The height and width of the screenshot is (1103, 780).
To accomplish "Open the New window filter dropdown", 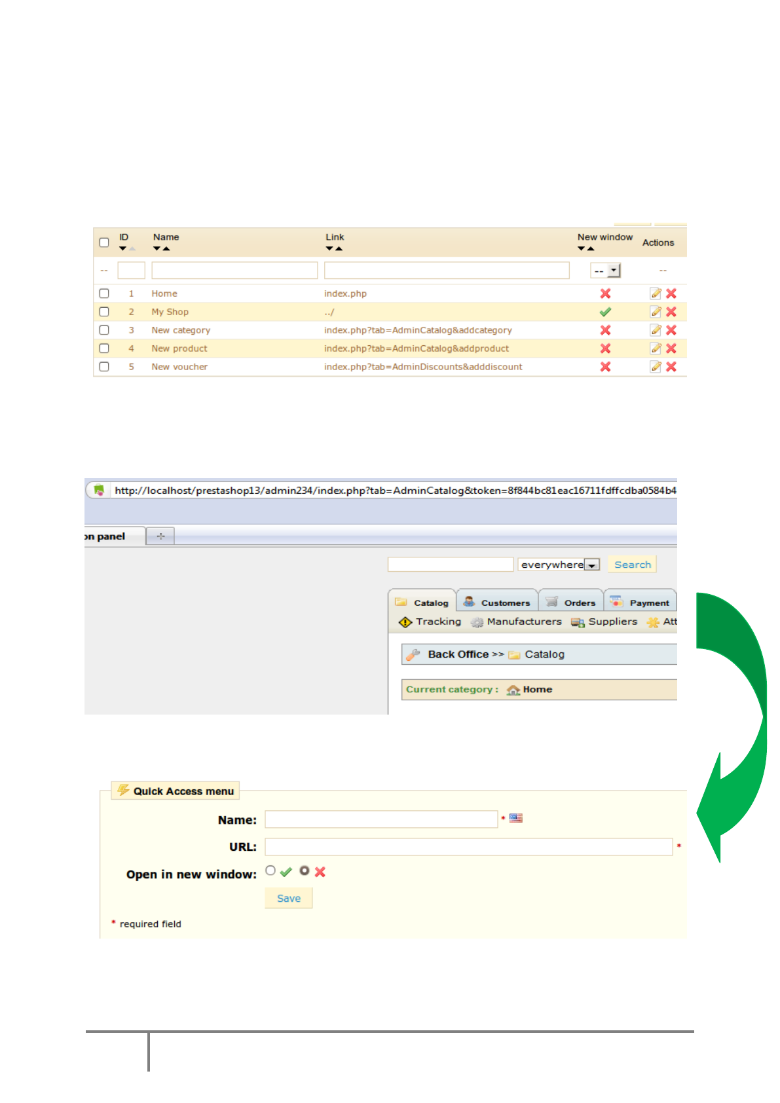I will click(606, 271).
